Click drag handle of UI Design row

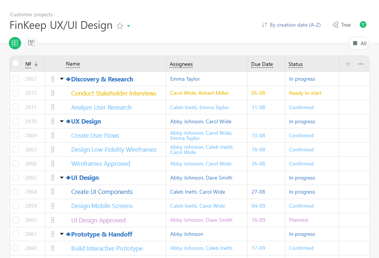(x=53, y=178)
